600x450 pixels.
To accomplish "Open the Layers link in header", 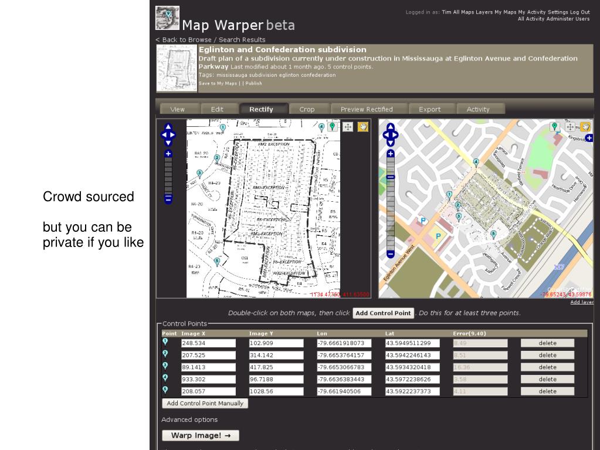I will [x=484, y=12].
